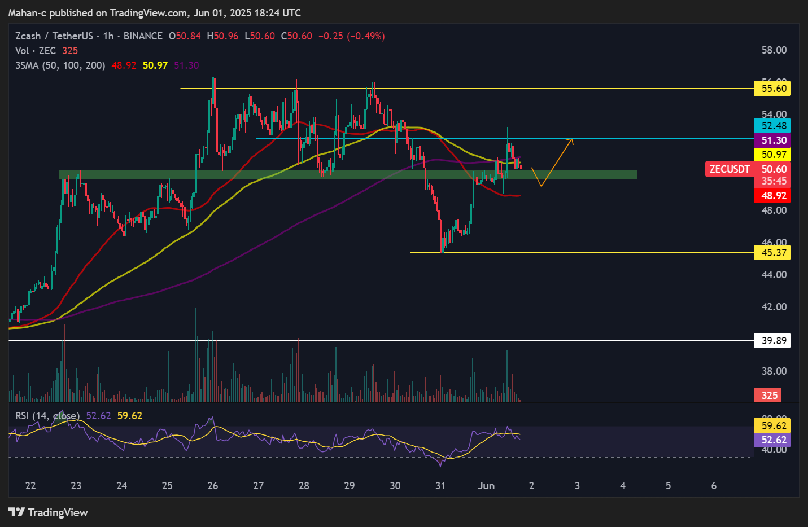Select the red 325 volume axis label
Viewport: 808px width, 527px height.
coord(769,395)
